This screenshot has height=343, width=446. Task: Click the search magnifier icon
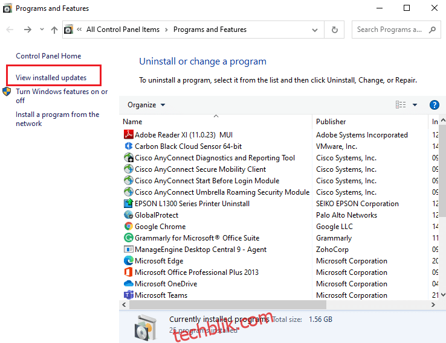[x=432, y=30]
